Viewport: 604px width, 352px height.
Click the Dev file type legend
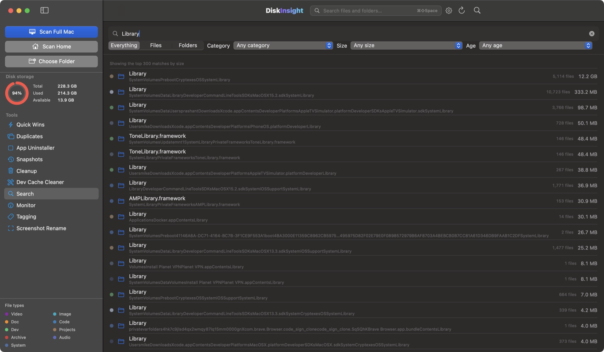(x=12, y=330)
